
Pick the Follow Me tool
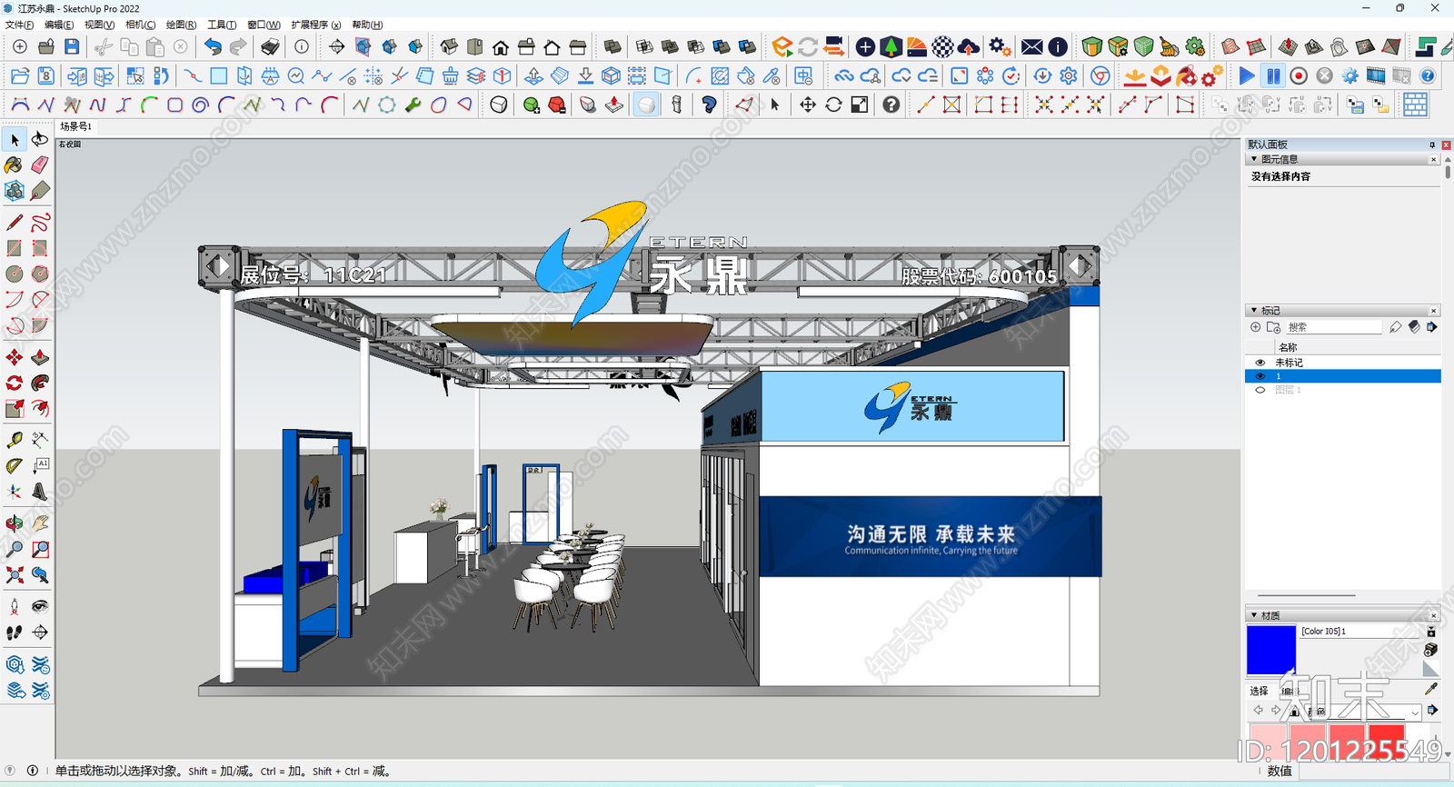point(40,383)
